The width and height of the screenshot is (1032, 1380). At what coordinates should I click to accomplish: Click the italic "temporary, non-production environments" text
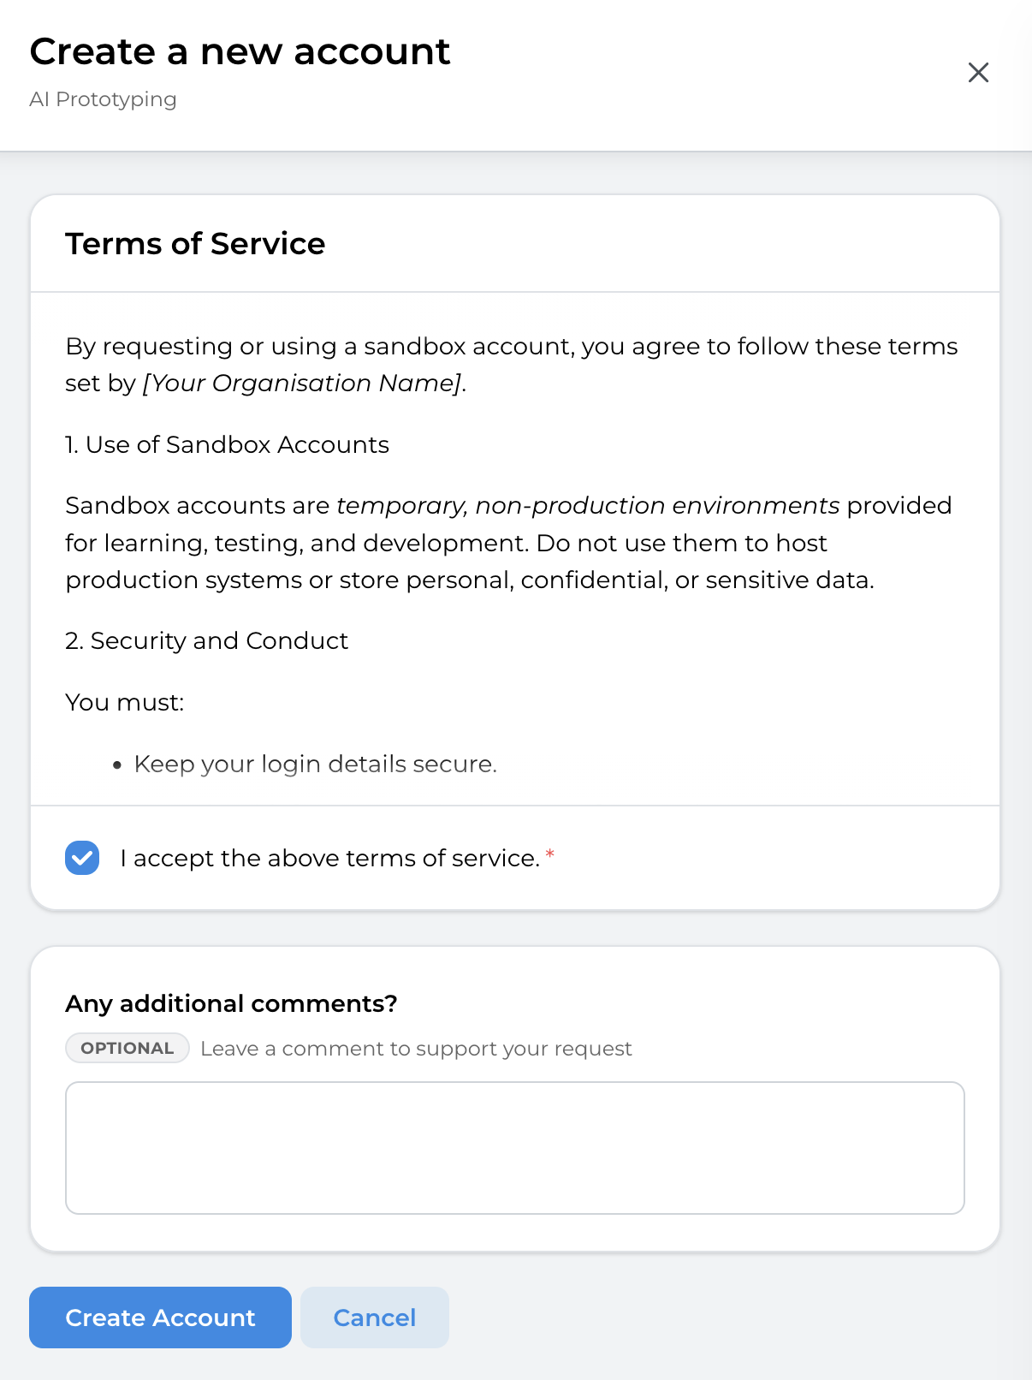(x=588, y=506)
